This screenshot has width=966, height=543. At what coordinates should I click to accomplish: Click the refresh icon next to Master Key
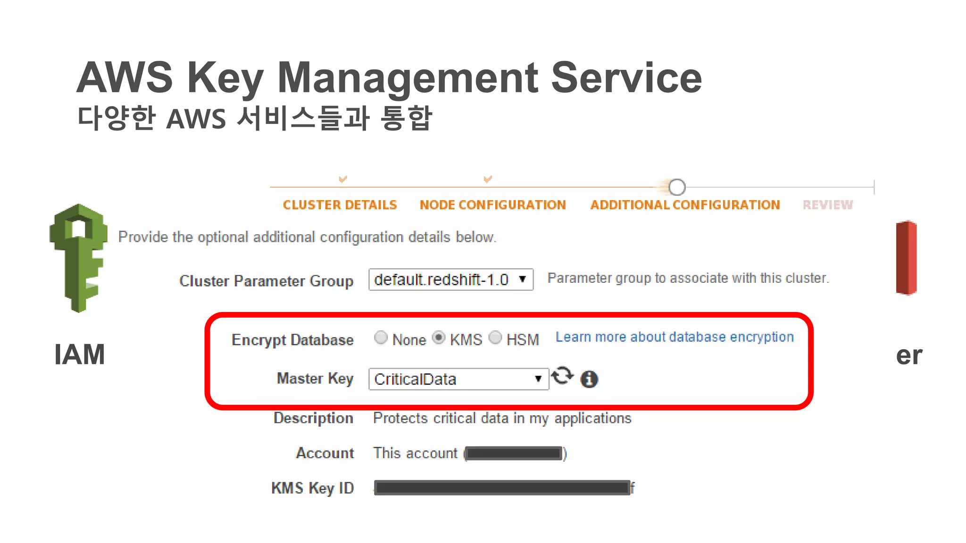point(562,376)
